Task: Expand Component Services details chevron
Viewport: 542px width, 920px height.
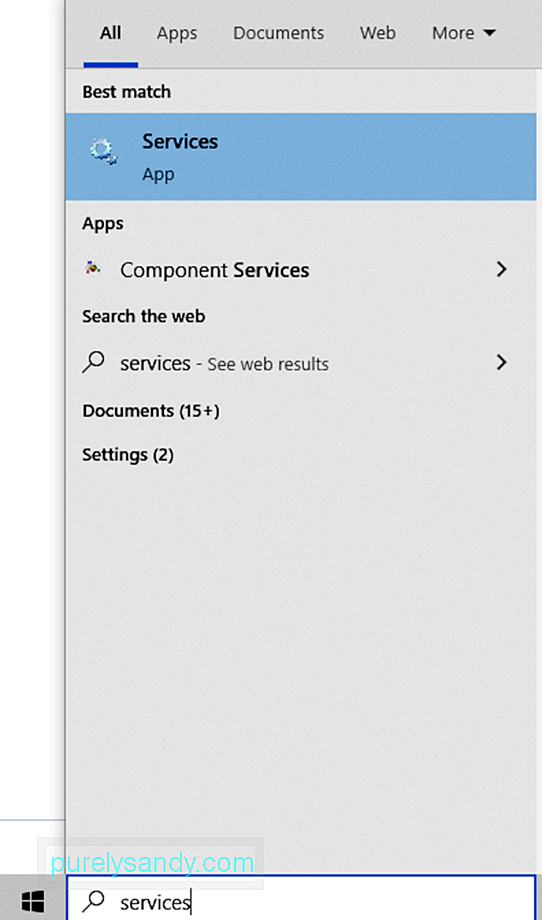Action: pos(501,270)
